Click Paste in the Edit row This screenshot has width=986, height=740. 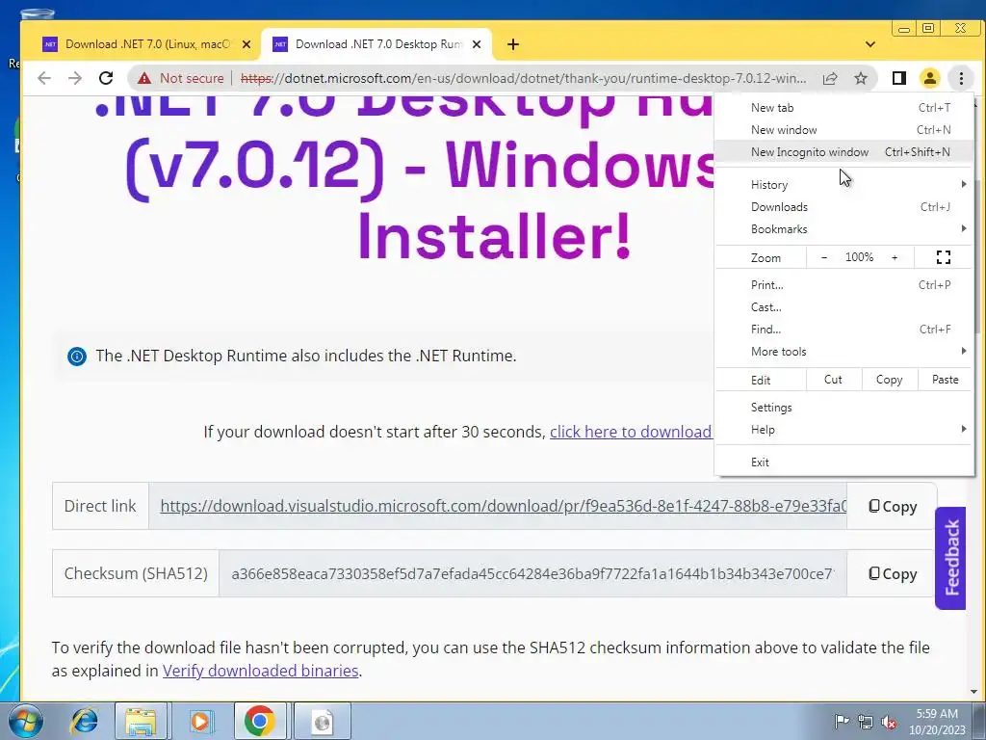(x=945, y=380)
